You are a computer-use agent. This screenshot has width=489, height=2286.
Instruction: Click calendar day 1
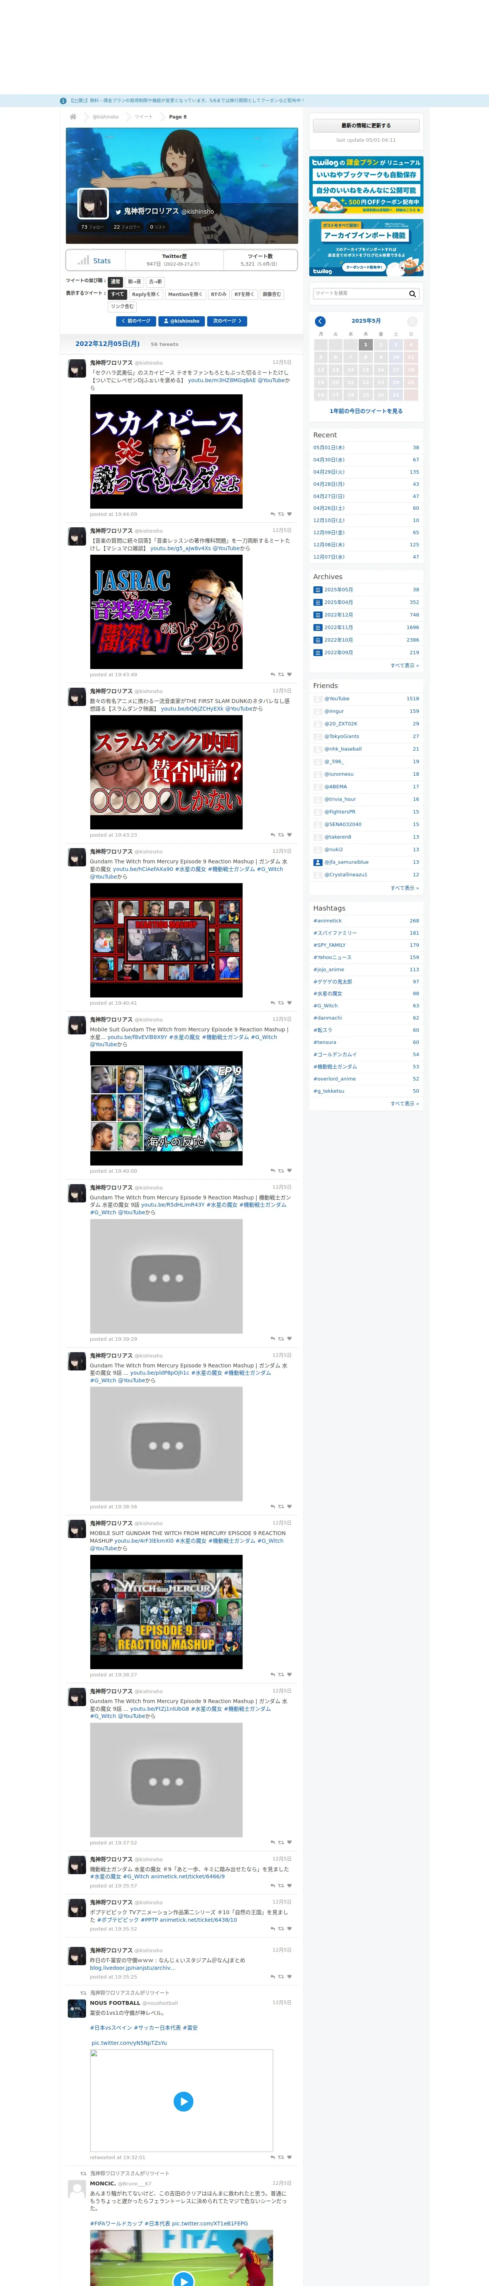365,344
